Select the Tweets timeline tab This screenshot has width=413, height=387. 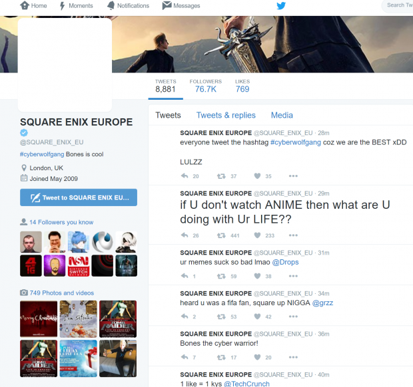(x=168, y=115)
